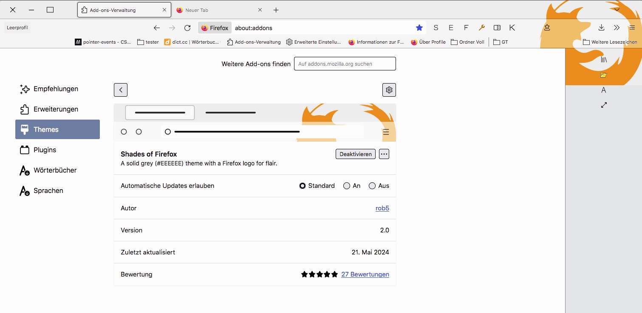The image size is (642, 313).
Task: Open the Sprachen category
Action: [x=57, y=191]
